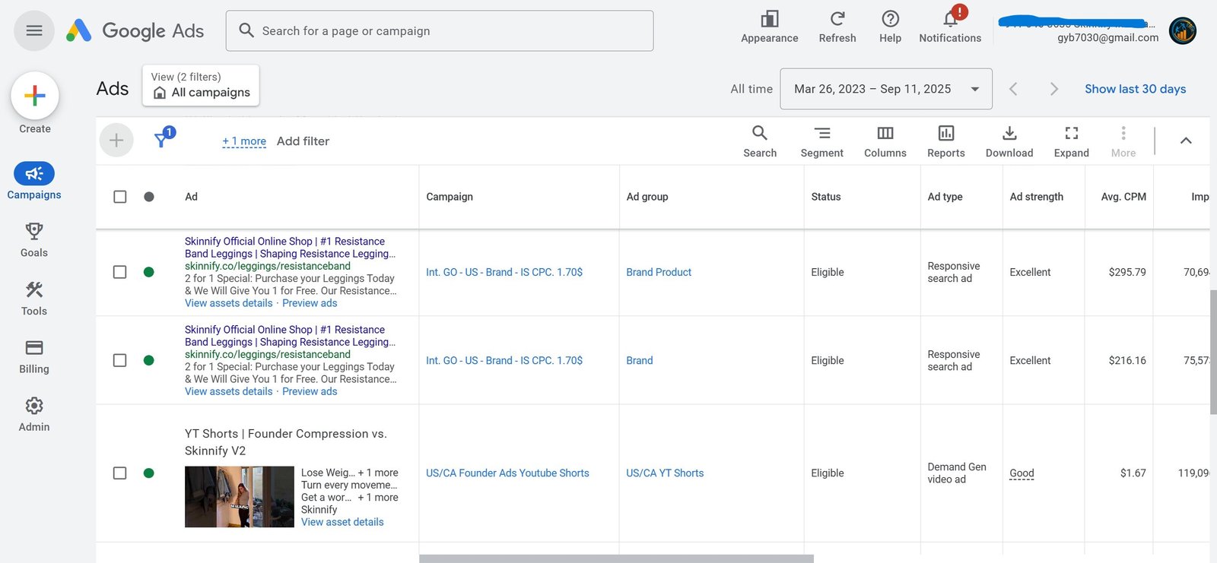
Task: Open Billing in sidebar
Action: tap(34, 356)
